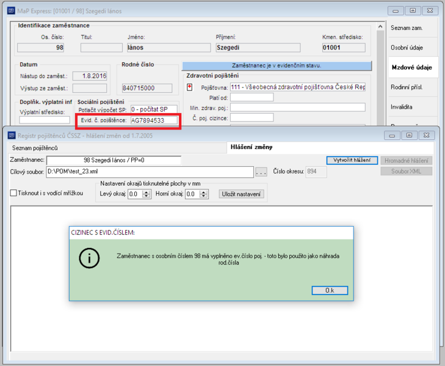Click Nástup do zaměst. date field
Screen dimensions: 445x366
click(x=90, y=76)
